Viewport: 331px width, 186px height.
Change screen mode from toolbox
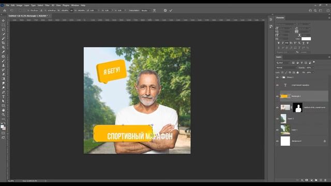pyautogui.click(x=3, y=138)
